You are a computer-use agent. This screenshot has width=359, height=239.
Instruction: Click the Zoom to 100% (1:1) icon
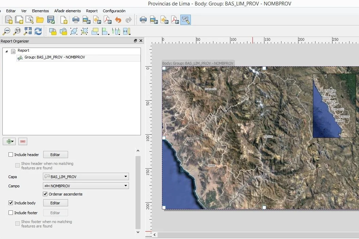tap(17, 31)
